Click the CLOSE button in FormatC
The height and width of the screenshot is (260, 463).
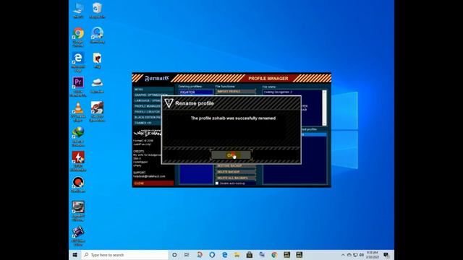153,183
